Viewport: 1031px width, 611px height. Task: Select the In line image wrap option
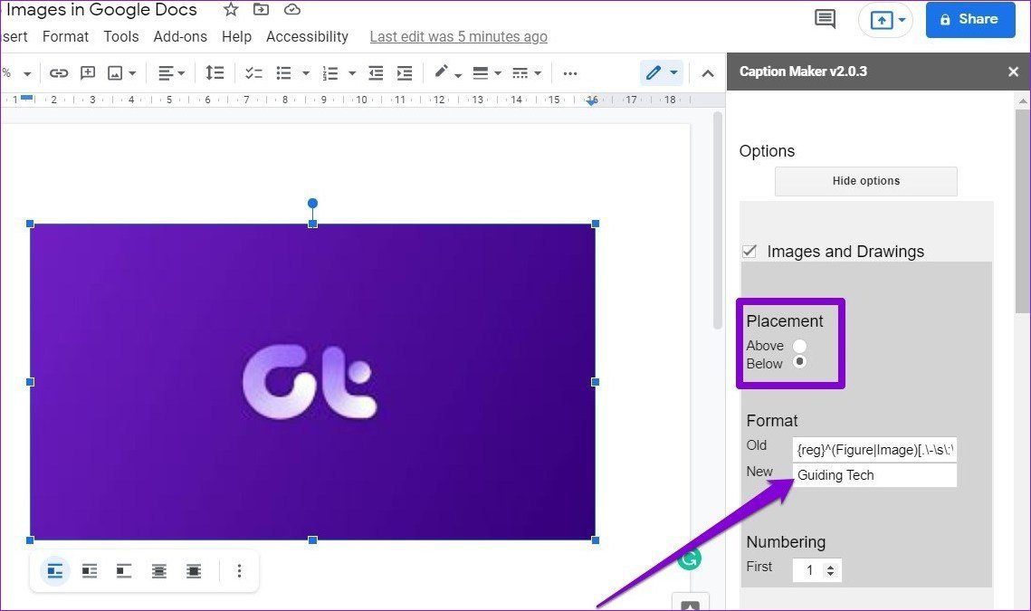click(x=55, y=571)
